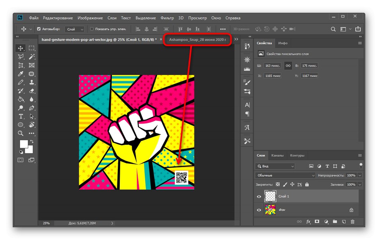Click the add layer mask icon

317,221
